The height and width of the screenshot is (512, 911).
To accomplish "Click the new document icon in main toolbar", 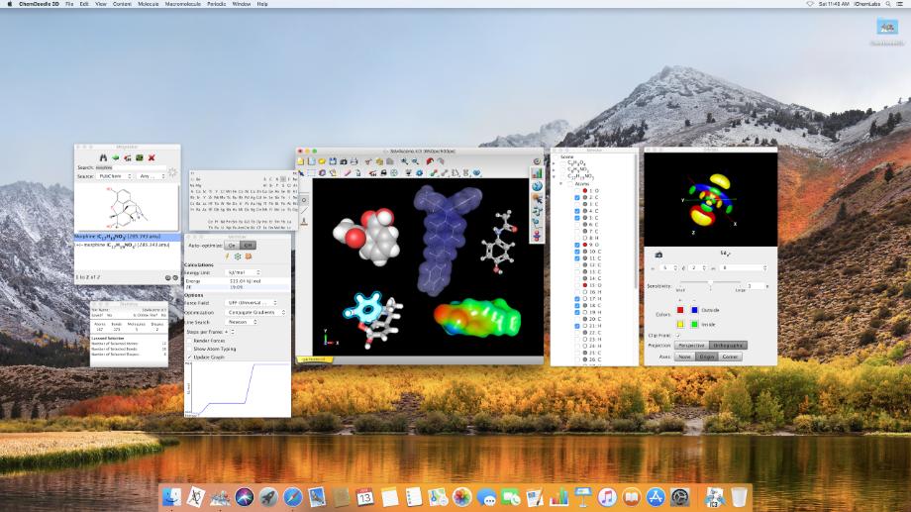I will pos(300,161).
